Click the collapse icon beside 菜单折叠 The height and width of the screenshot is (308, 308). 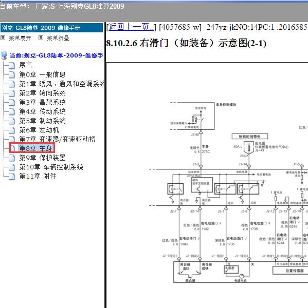coord(41,37)
